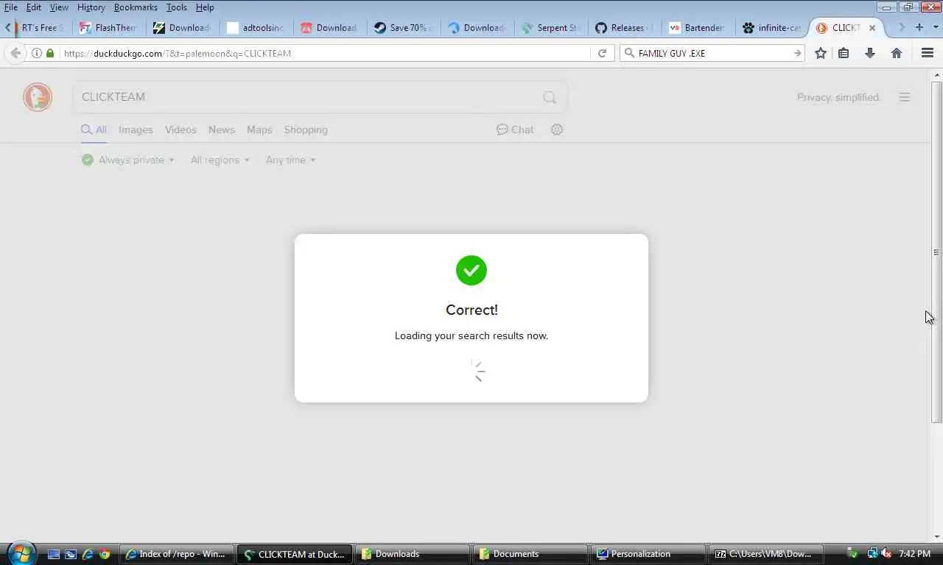Screen dimensions: 943x565
Task: List all tabs dropdown arrow
Action: [936, 27]
